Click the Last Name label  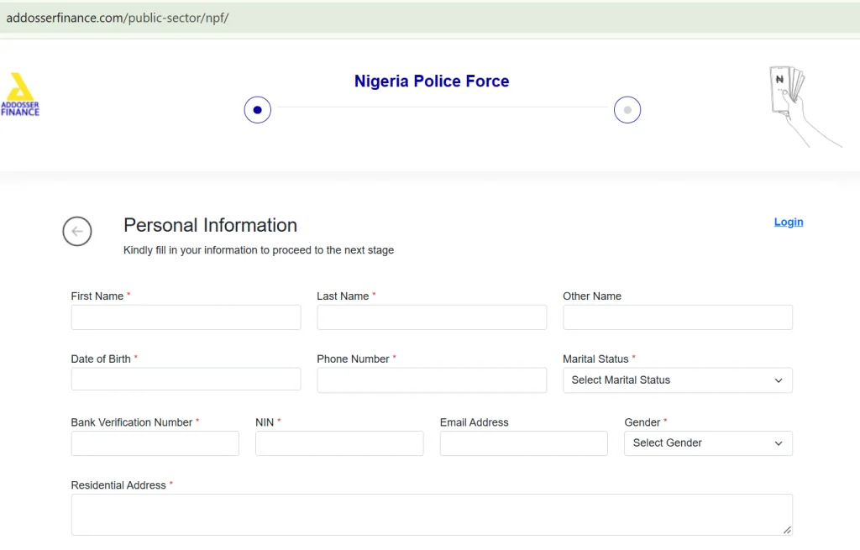pos(343,296)
